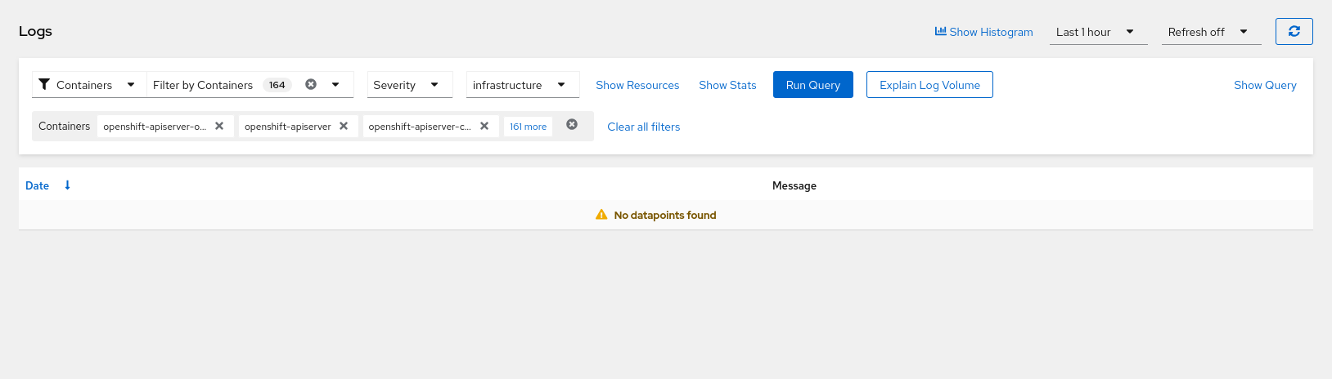Screen dimensions: 1332x379
Task: Remove the openshift-apiserver filter chip
Action: click(x=344, y=127)
